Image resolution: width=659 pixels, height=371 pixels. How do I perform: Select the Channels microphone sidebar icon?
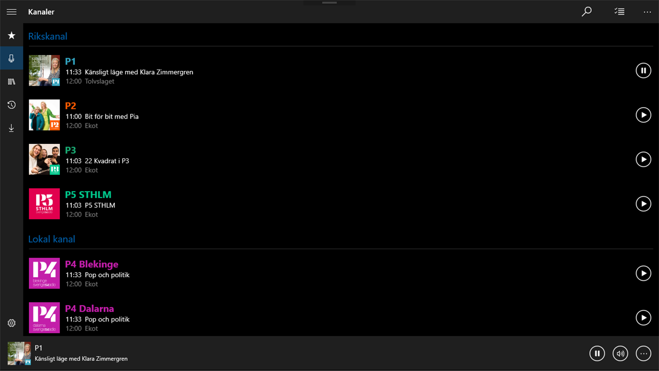[x=11, y=58]
